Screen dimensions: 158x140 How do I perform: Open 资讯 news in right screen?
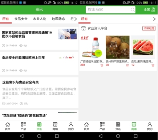[118, 126]
